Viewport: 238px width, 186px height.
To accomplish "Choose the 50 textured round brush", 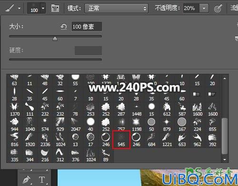I will click(151, 125).
